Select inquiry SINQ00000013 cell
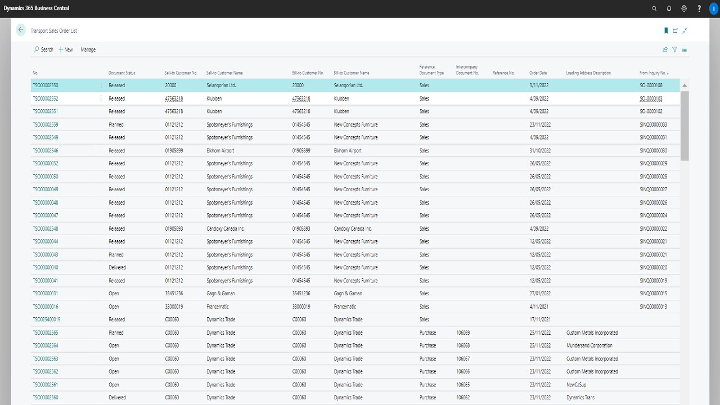 point(654,307)
